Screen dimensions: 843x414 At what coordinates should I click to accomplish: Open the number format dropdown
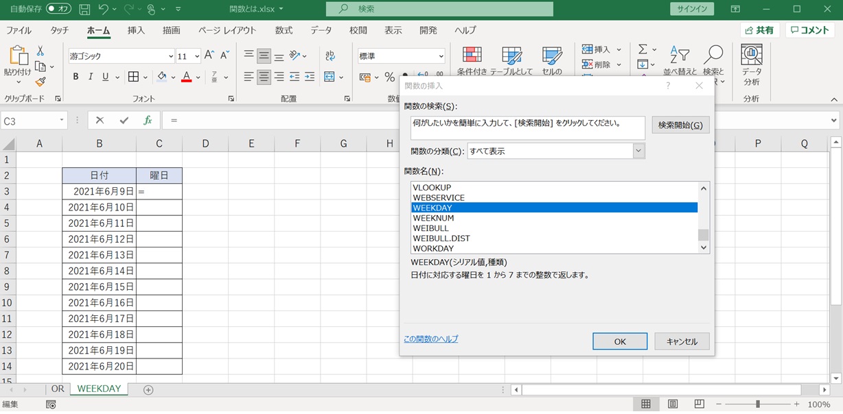click(x=440, y=56)
